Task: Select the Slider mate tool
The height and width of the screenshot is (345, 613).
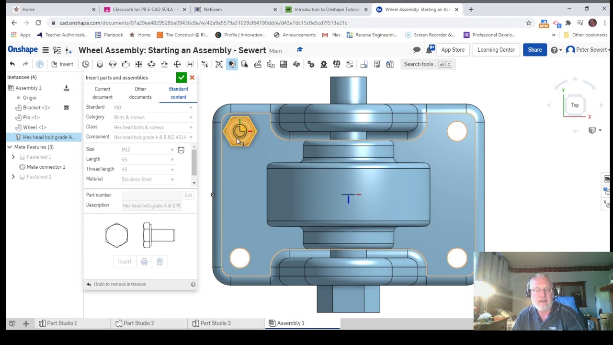Action: click(125, 64)
